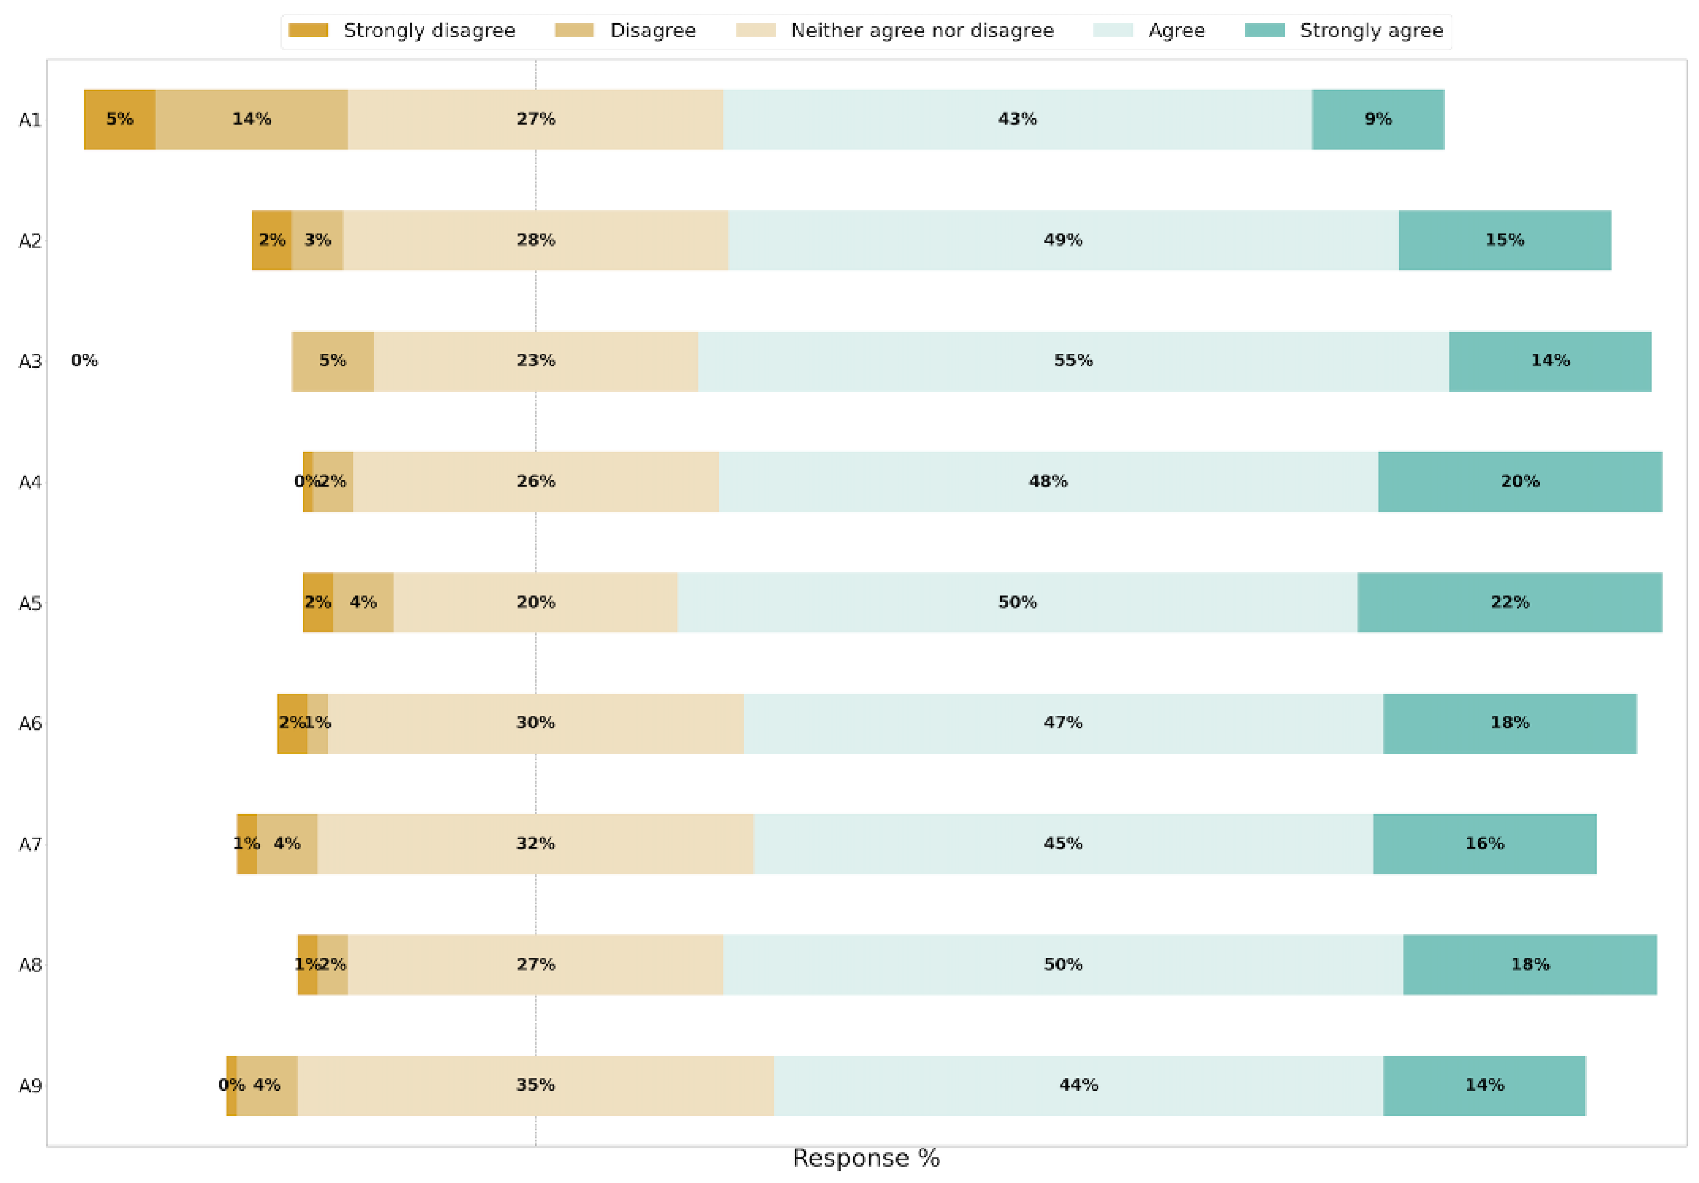The width and height of the screenshot is (1699, 1183).
Task: Select the 50% Agree segment in row A8
Action: tap(1063, 965)
